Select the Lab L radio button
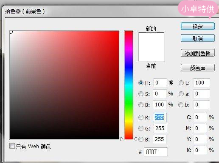 click(181, 83)
